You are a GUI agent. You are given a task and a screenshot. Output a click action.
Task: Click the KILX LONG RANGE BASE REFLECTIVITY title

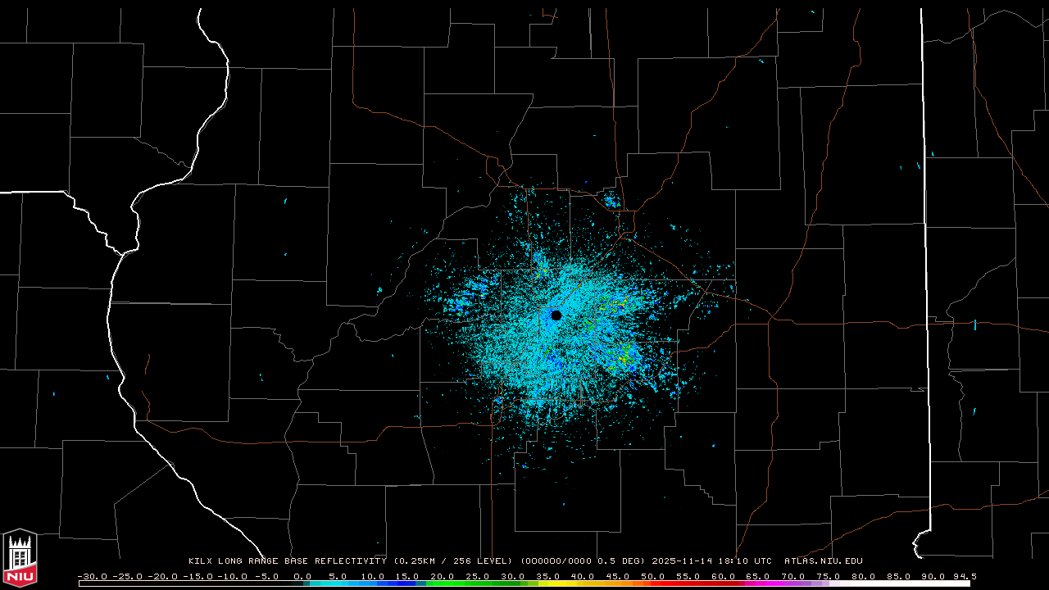[288, 561]
